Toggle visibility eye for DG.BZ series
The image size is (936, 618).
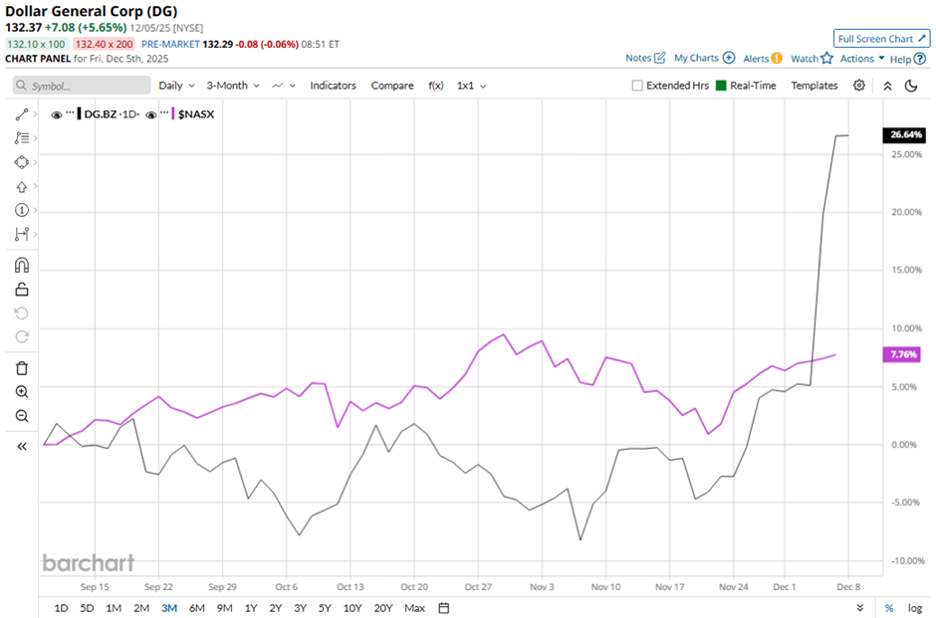pyautogui.click(x=57, y=114)
